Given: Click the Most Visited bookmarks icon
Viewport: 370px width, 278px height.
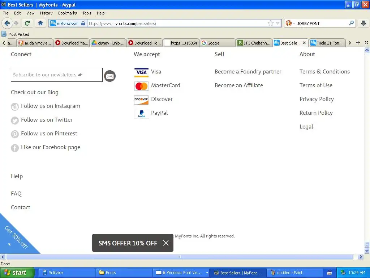Looking at the screenshot, I should point(4,34).
